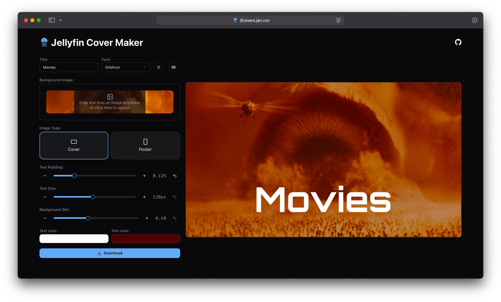Open the GitHub repository icon
This screenshot has width=501, height=302.
458,42
